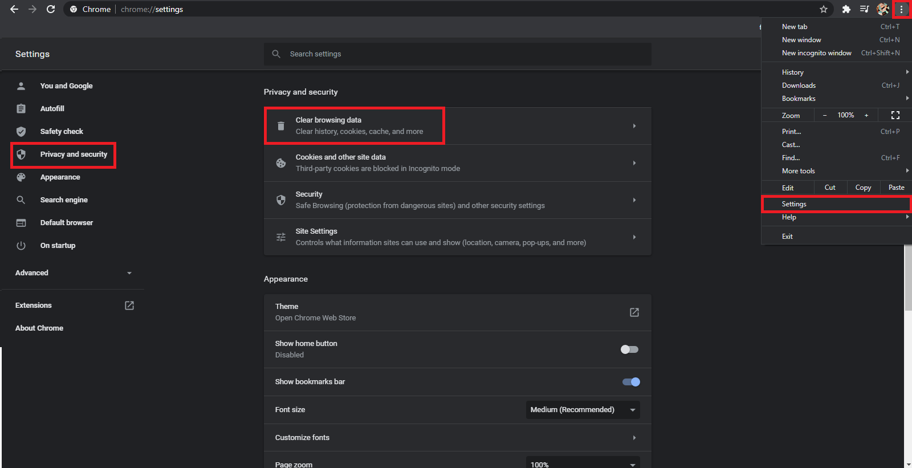Expand the Security row arrow
912x468 pixels.
(634, 200)
